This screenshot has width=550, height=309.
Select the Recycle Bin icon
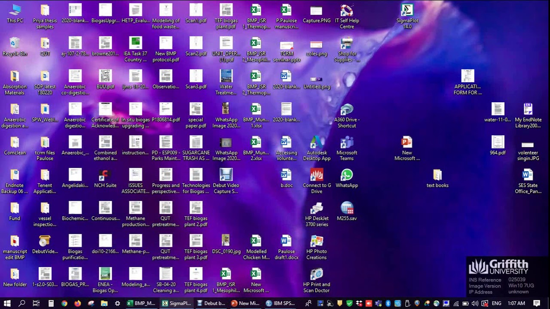[x=15, y=47]
